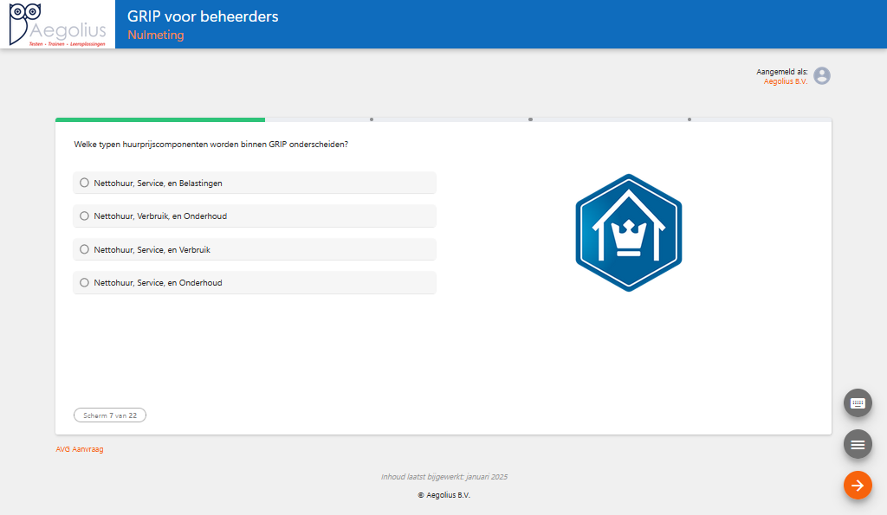Viewport: 887px width, 515px height.
Task: Open the 'AVG Aanvraag' link
Action: point(80,449)
